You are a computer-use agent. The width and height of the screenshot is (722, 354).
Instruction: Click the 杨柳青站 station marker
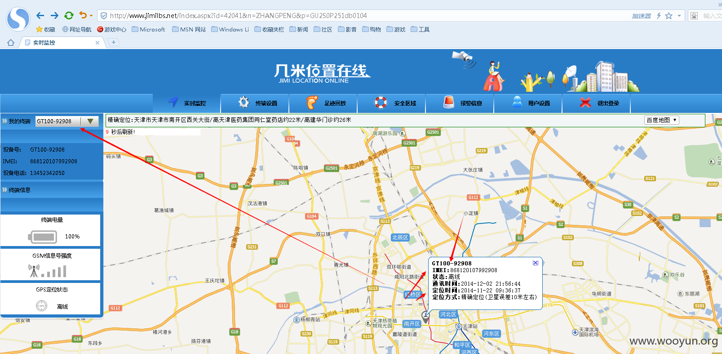coord(297,320)
